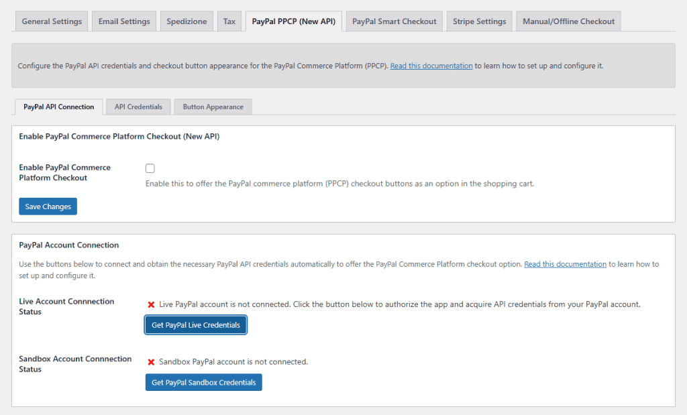Open the API Credentials sub-tab
The image size is (687, 415).
(x=138, y=107)
